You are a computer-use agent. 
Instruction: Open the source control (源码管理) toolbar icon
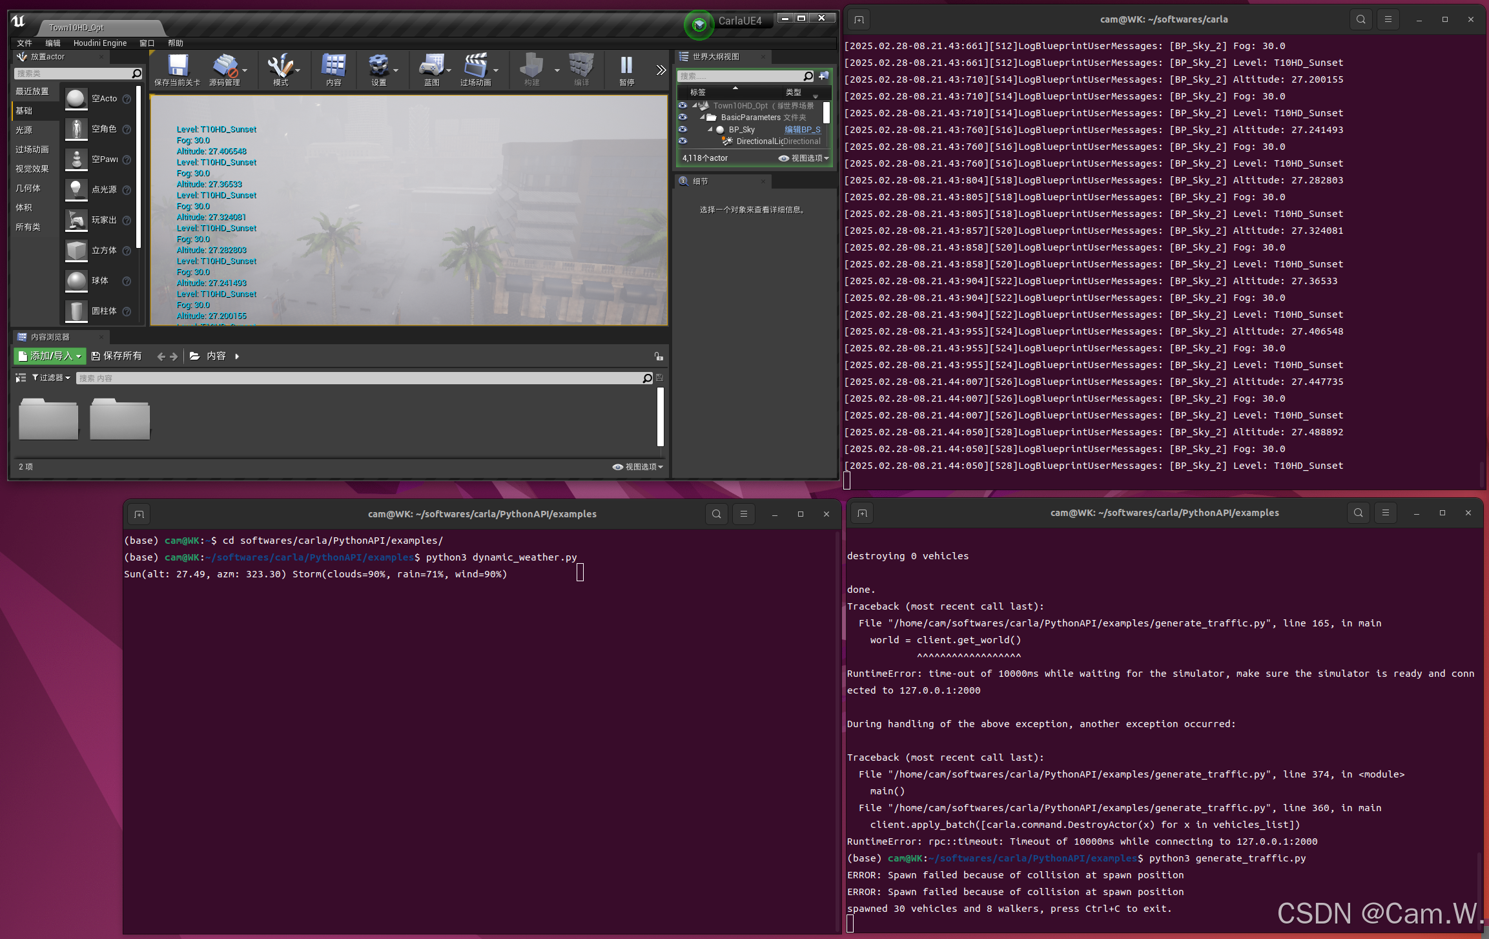point(225,70)
